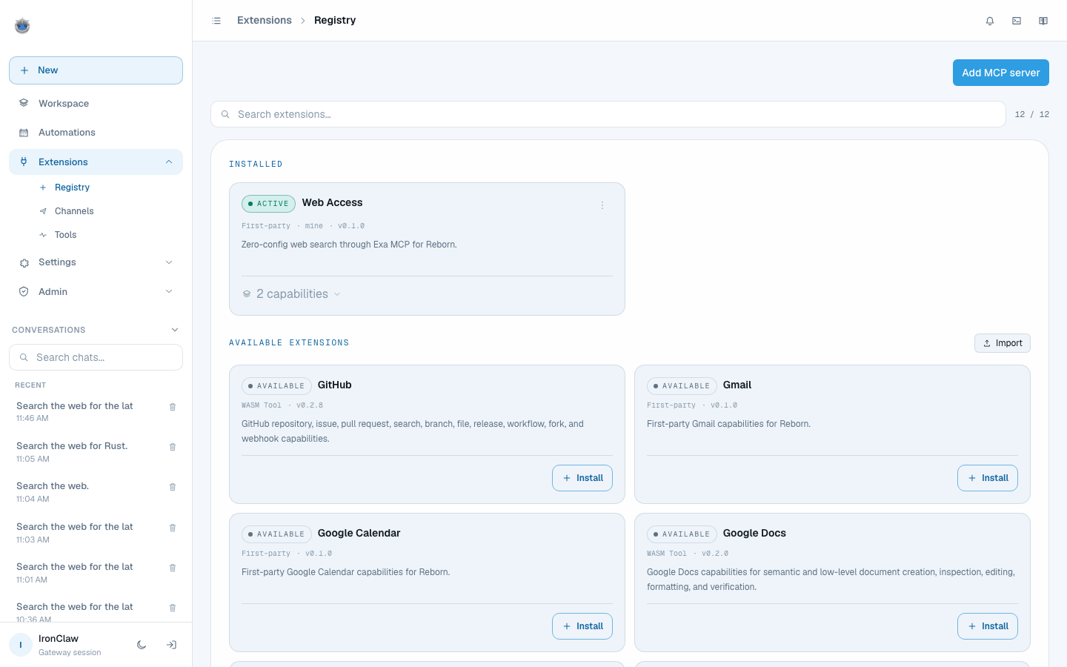
Task: Install the Google Calendar extension
Action: click(x=582, y=626)
